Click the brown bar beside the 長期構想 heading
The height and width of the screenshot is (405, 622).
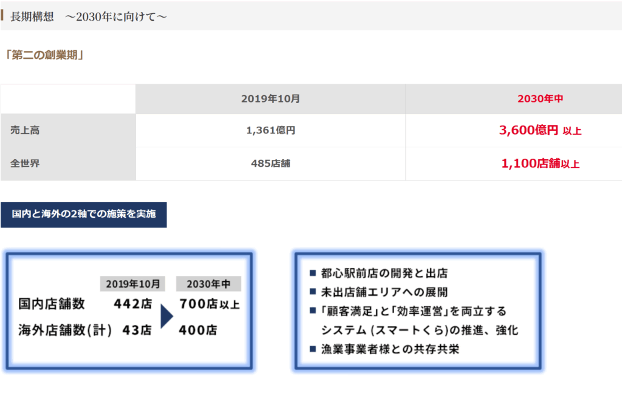(x=2, y=15)
